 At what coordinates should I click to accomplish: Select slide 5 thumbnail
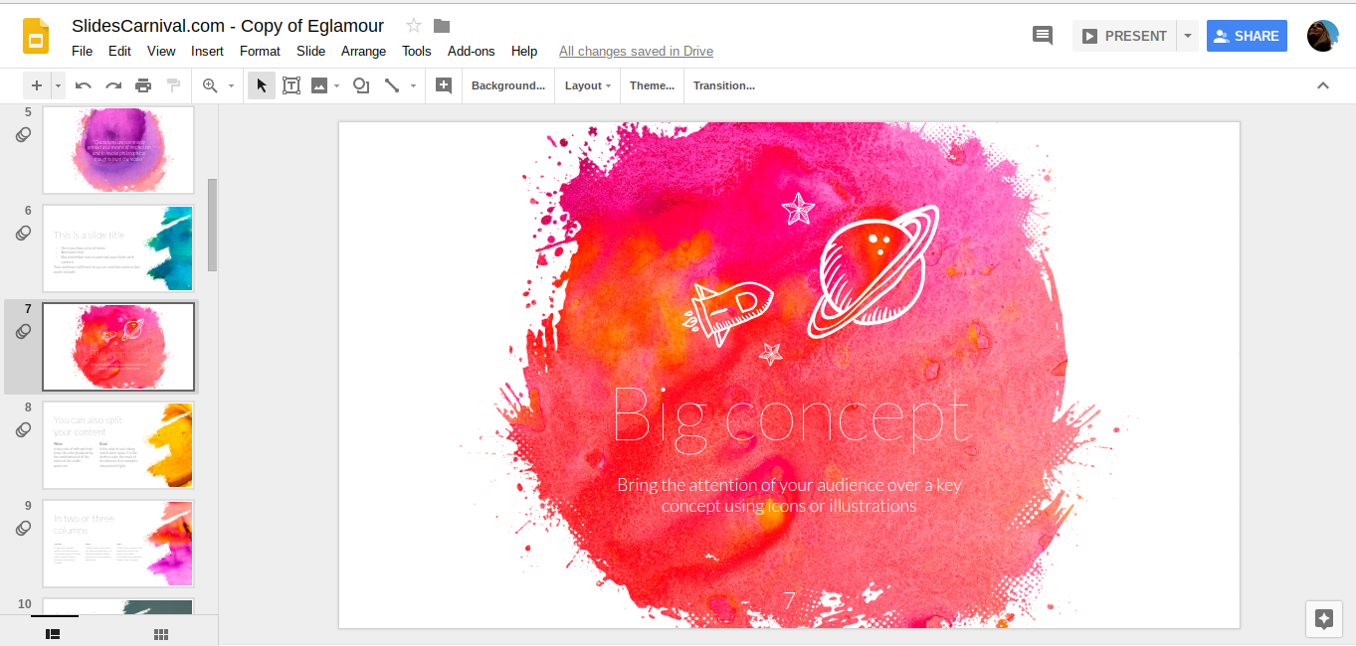118,150
